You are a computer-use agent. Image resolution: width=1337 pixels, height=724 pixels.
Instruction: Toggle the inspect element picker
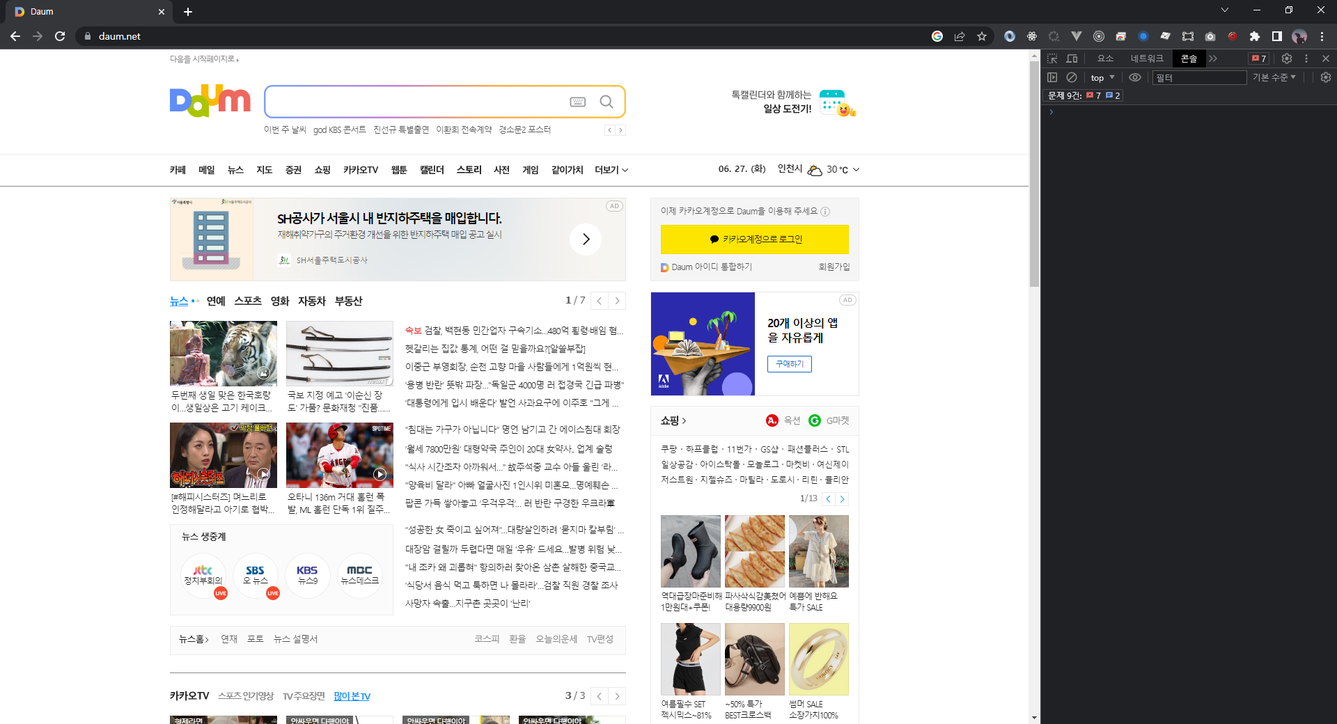[1052, 58]
